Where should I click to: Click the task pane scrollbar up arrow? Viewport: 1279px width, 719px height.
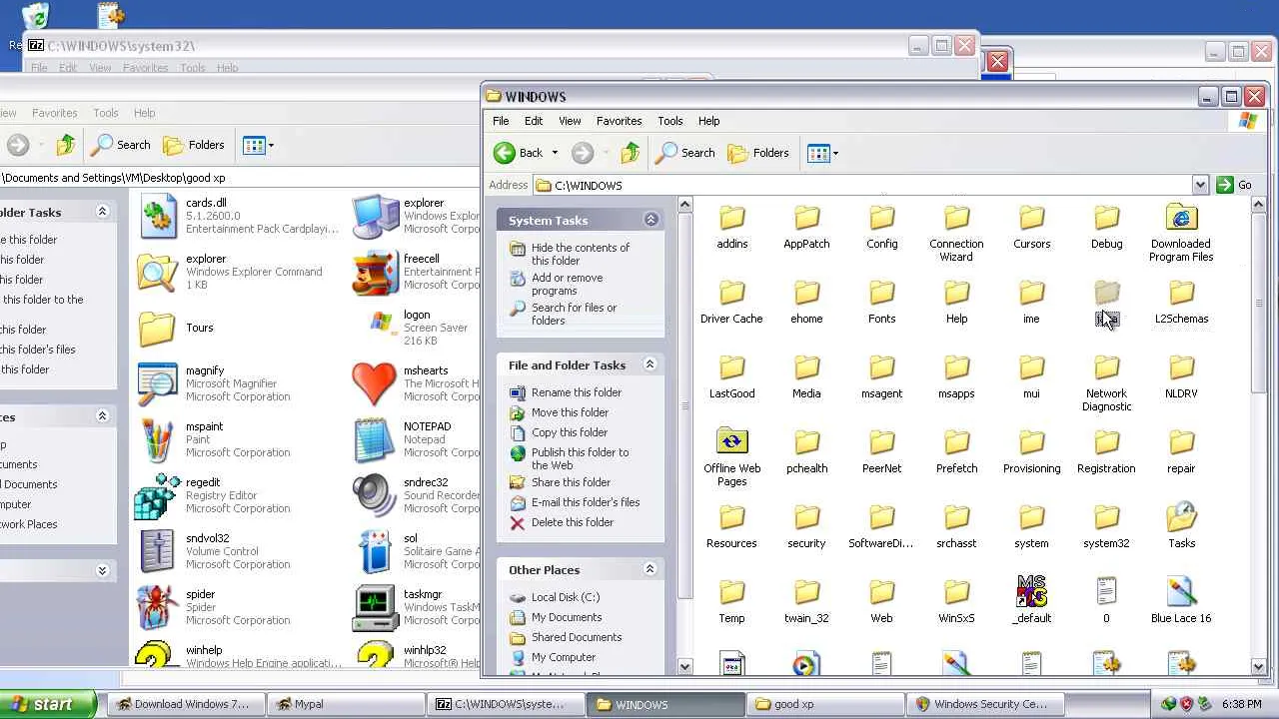click(x=684, y=205)
